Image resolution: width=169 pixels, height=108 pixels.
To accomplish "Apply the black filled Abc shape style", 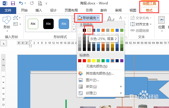I will (48, 24).
